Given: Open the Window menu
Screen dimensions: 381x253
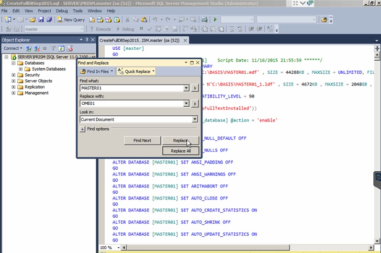Looking at the screenshot, I should point(95,11).
